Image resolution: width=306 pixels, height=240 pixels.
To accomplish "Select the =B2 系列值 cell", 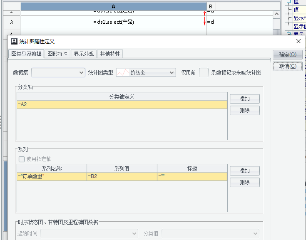I will (122, 177).
